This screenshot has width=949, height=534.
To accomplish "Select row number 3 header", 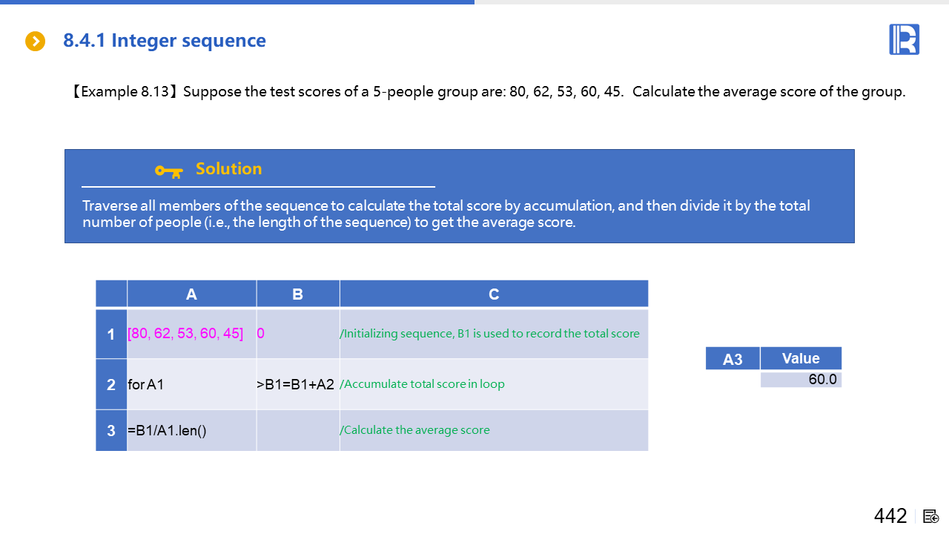I will point(111,430).
